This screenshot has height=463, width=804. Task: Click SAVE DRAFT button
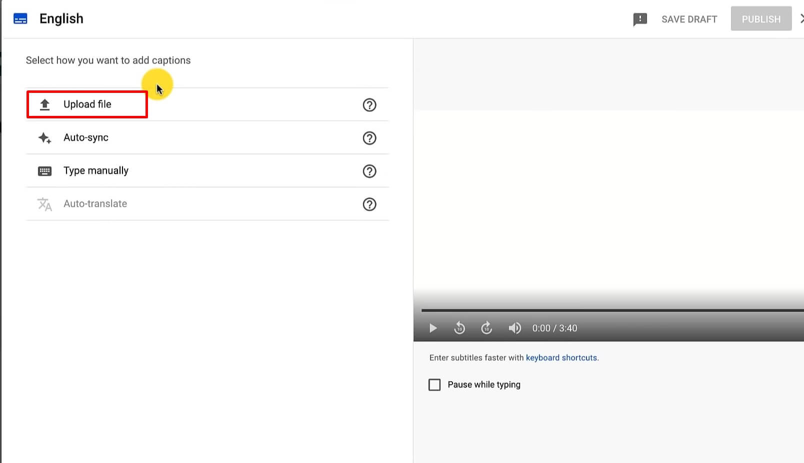689,19
